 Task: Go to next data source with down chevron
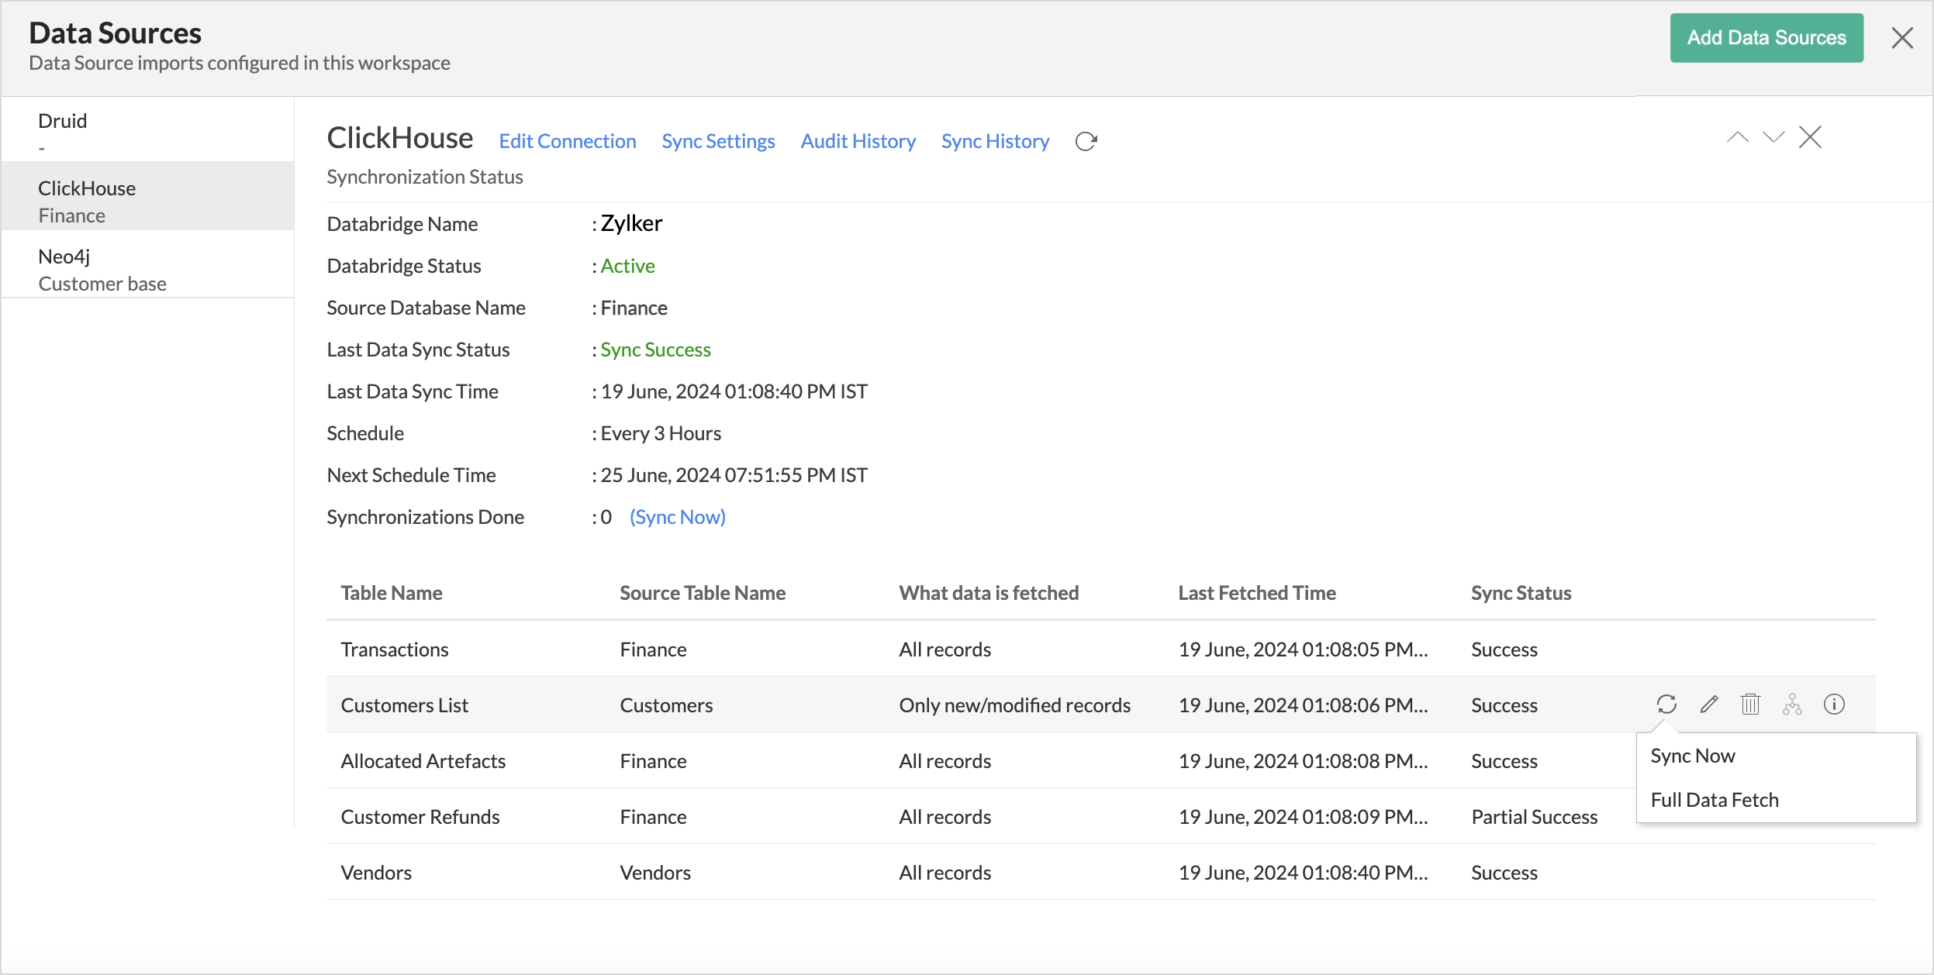point(1773,137)
